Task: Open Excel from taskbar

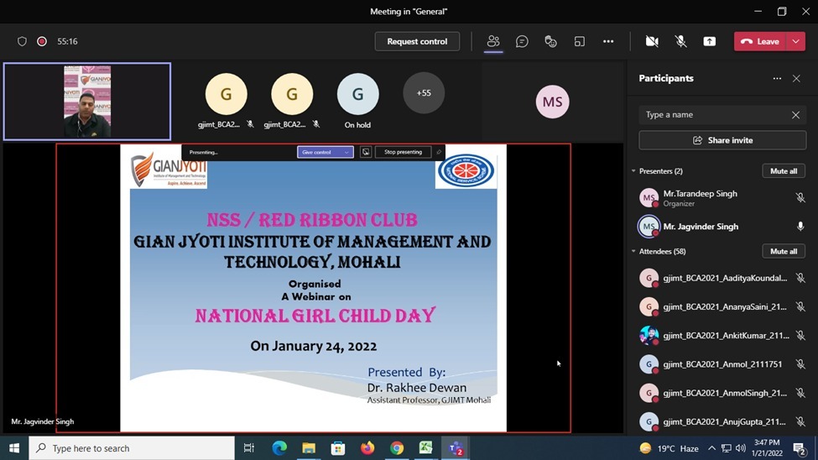Action: [x=425, y=448]
